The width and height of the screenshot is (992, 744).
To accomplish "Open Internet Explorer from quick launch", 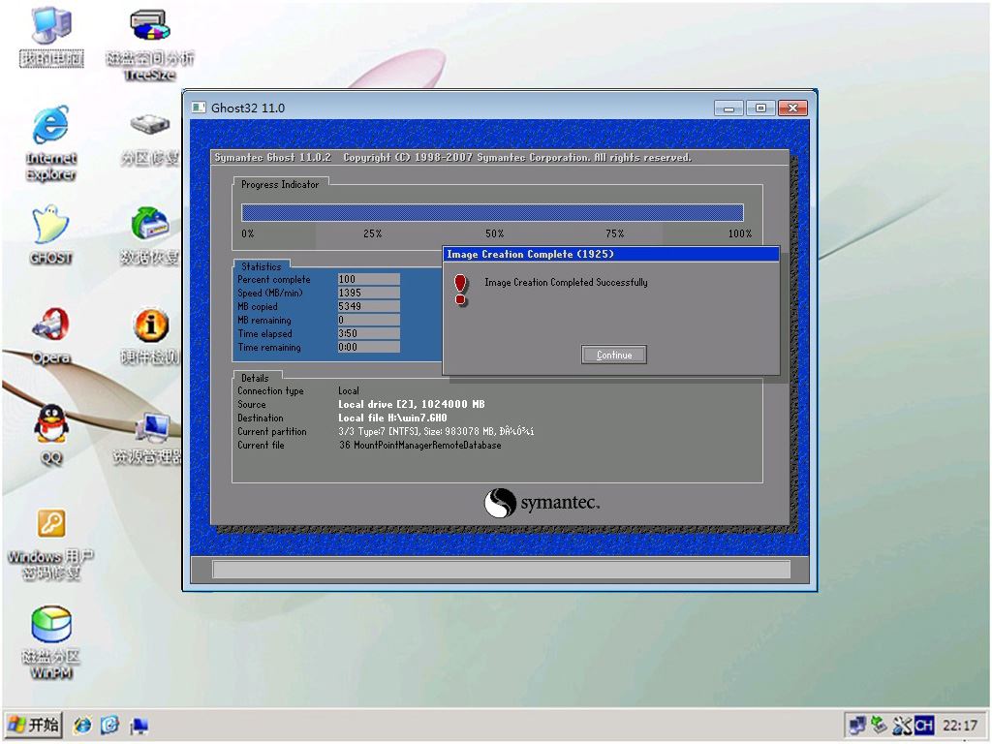I will pos(82,725).
